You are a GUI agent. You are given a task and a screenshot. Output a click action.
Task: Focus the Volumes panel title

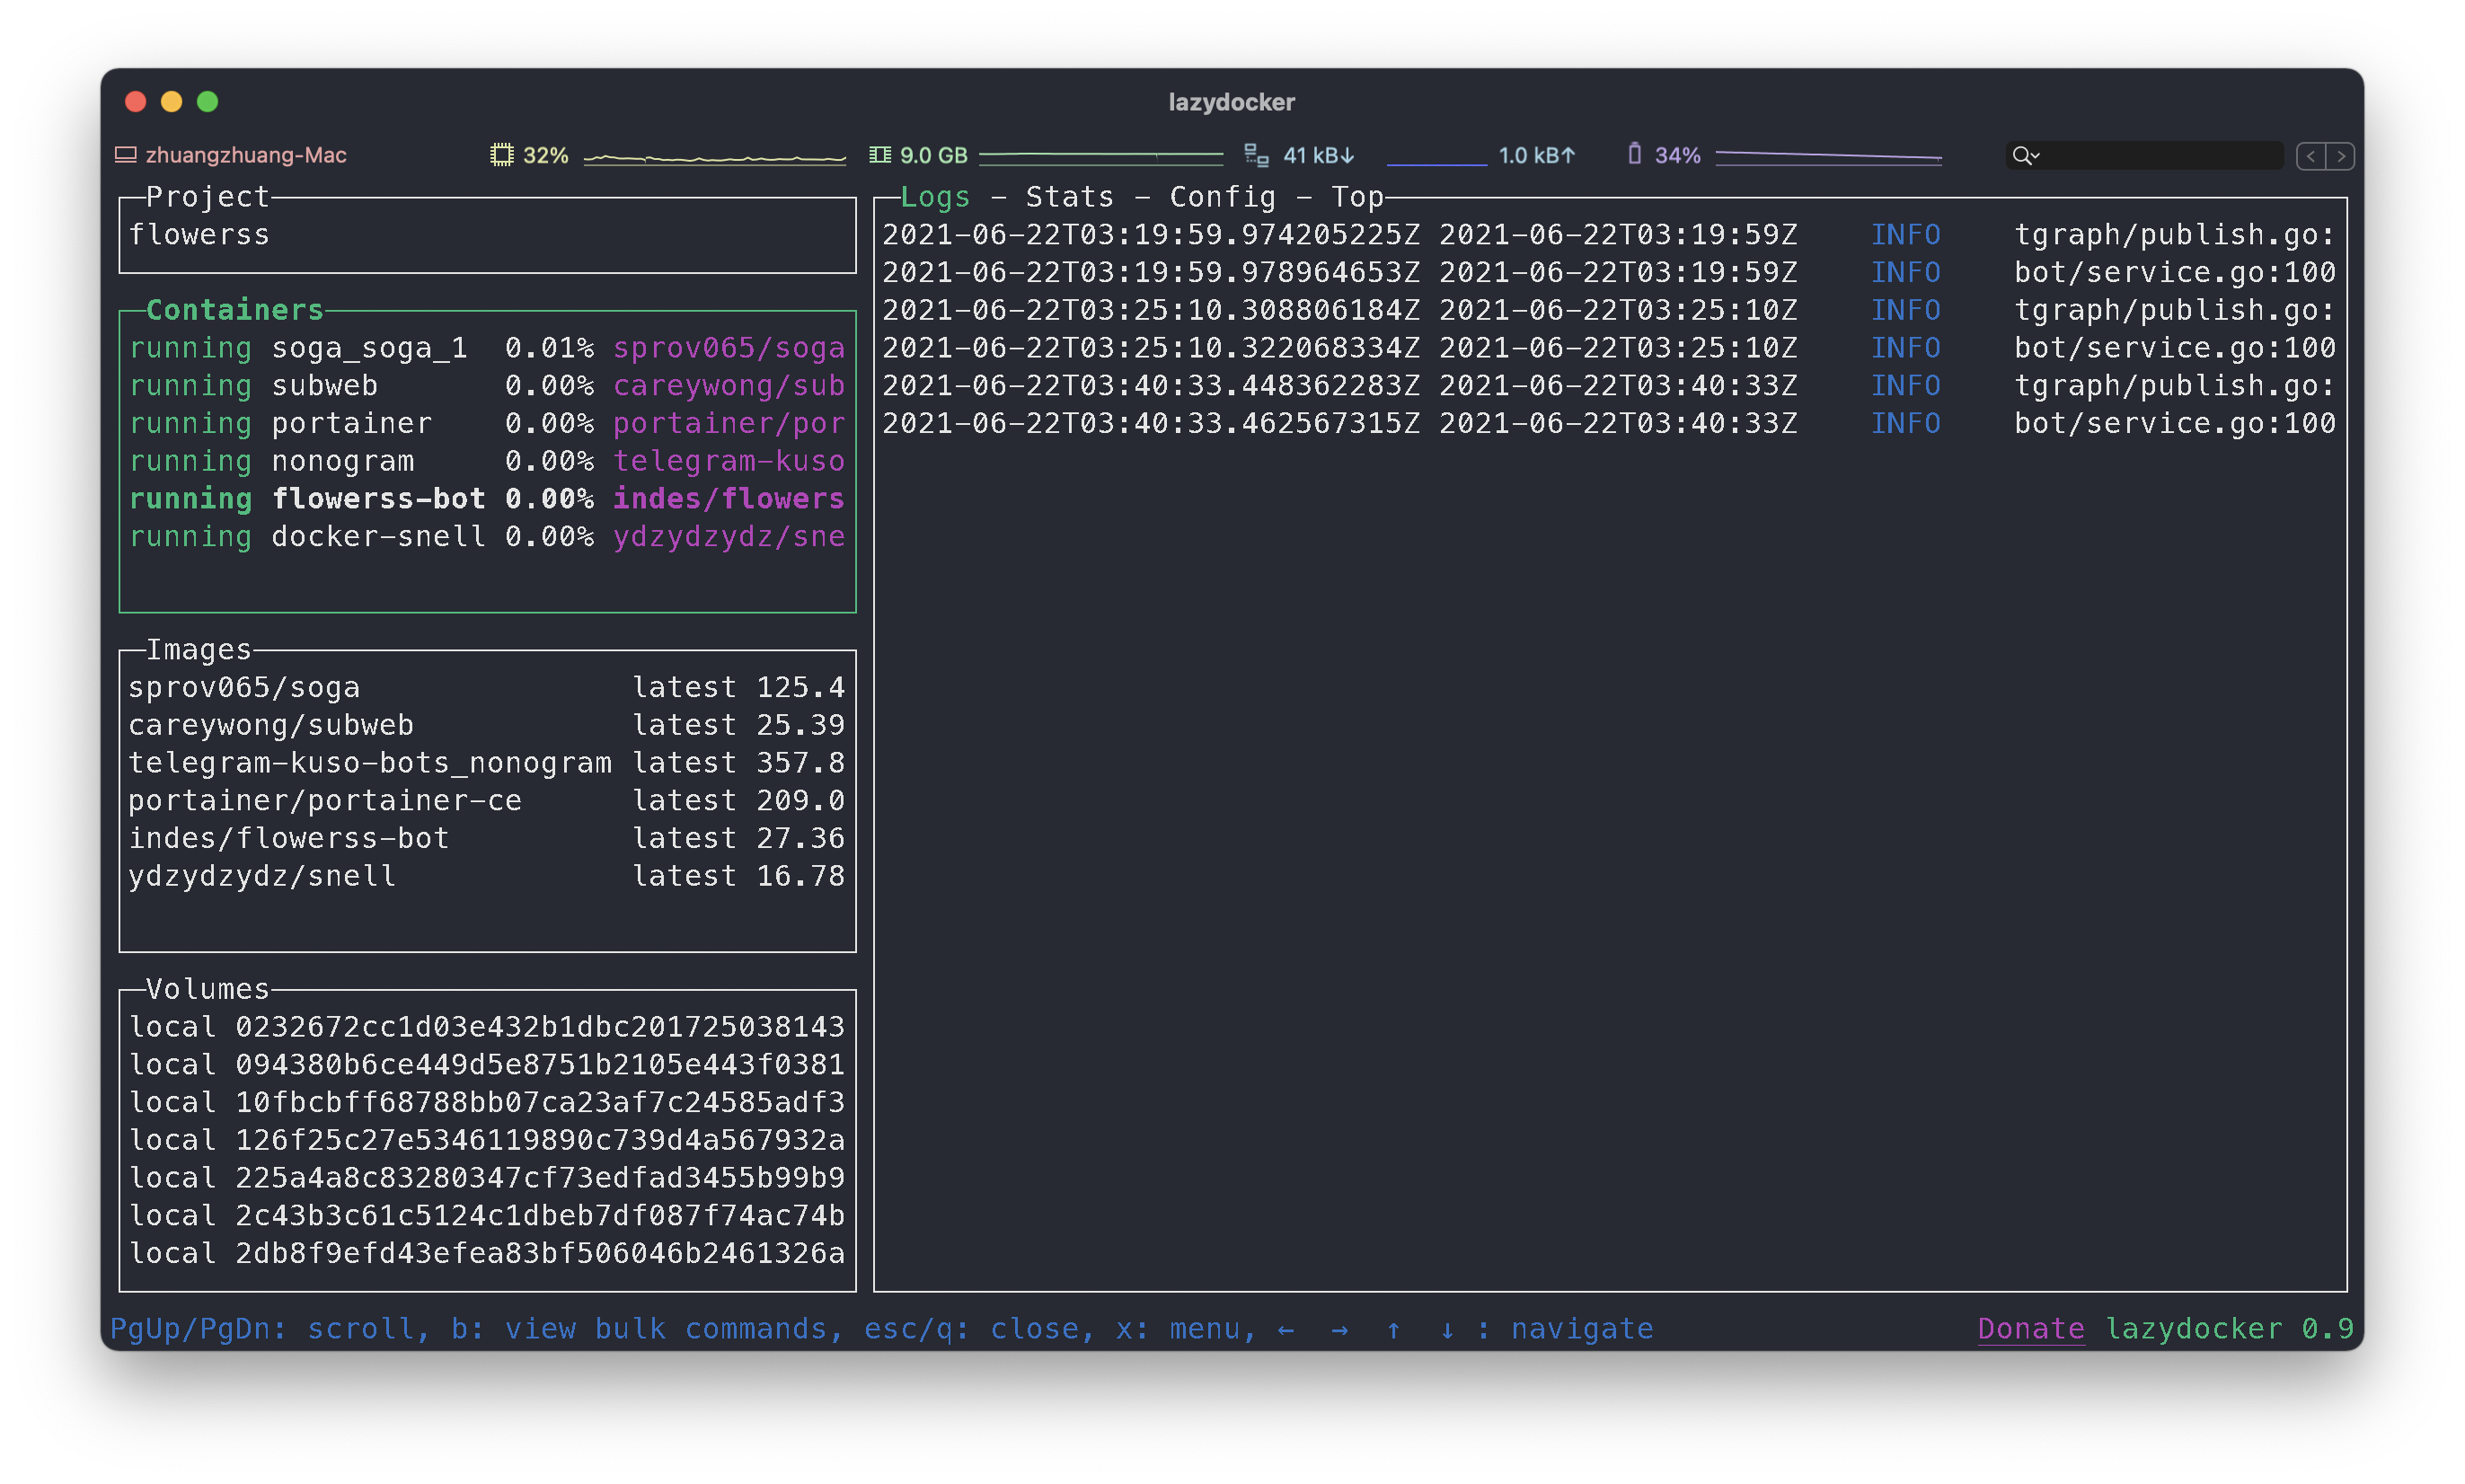pos(208,989)
